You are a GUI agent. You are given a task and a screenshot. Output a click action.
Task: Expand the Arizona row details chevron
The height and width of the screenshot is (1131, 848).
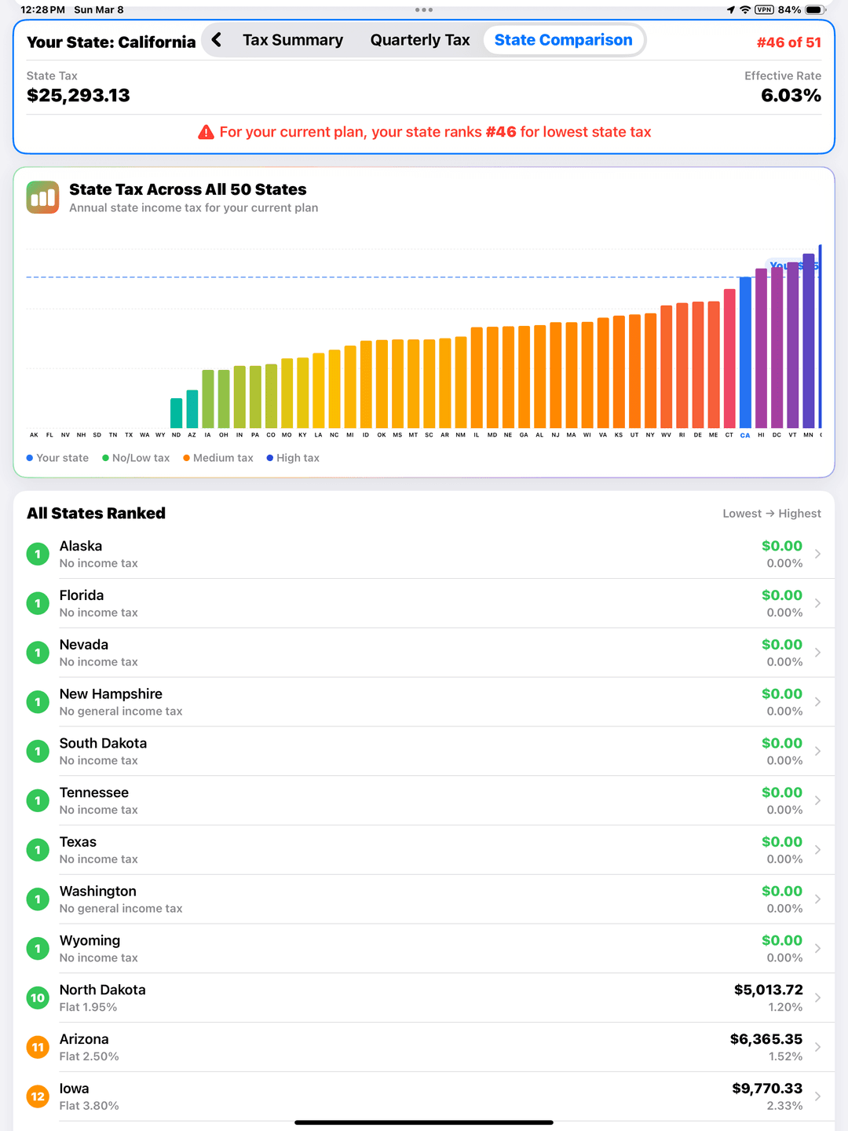[x=817, y=1047]
